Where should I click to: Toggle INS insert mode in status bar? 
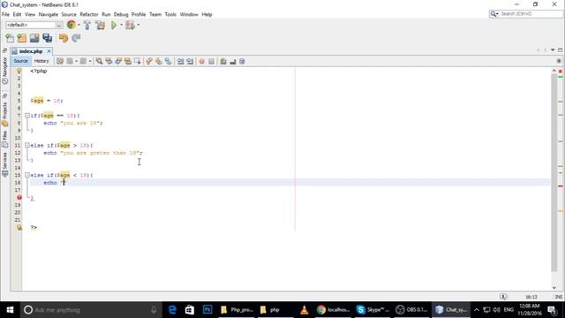coord(559,297)
